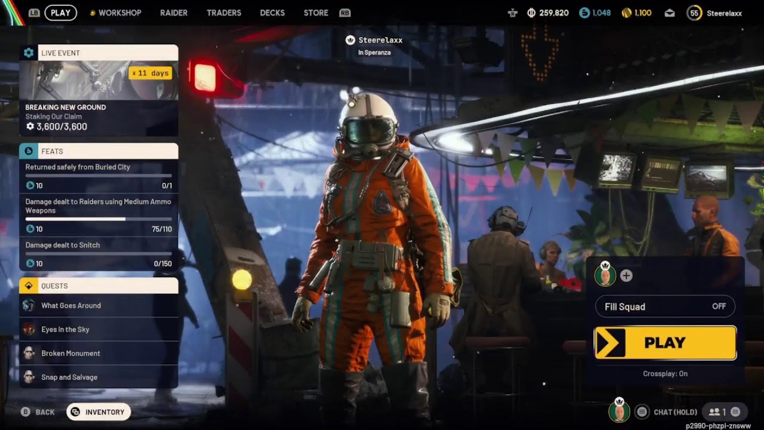Click the Steerelaxx name above the character
Screen dimensions: 764x430
pyautogui.click(x=380, y=40)
